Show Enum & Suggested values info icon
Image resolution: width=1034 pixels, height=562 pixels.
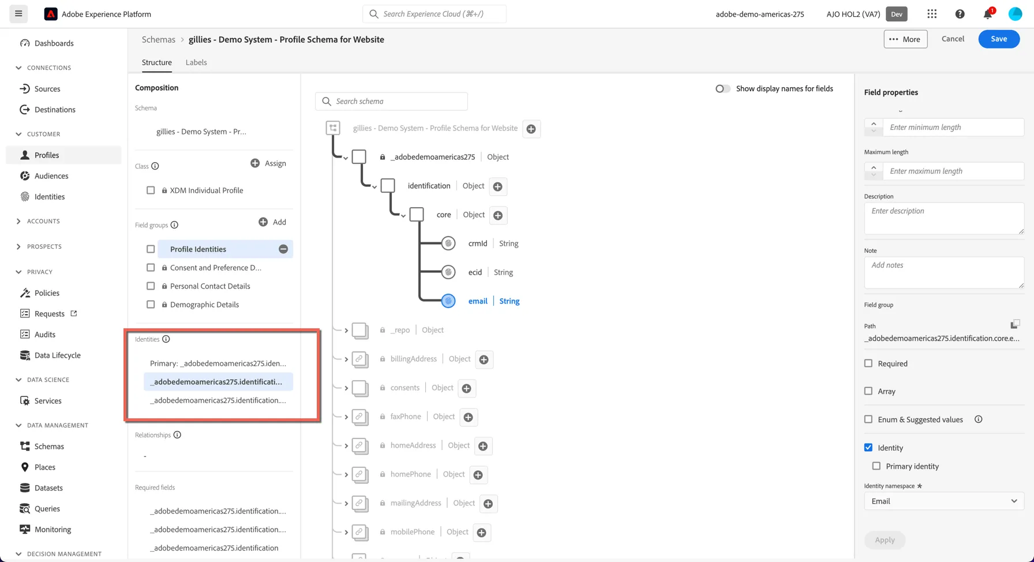(978, 419)
